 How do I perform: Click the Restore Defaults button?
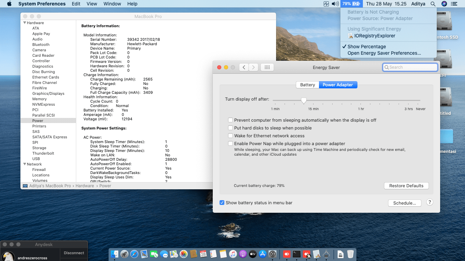coord(406,186)
